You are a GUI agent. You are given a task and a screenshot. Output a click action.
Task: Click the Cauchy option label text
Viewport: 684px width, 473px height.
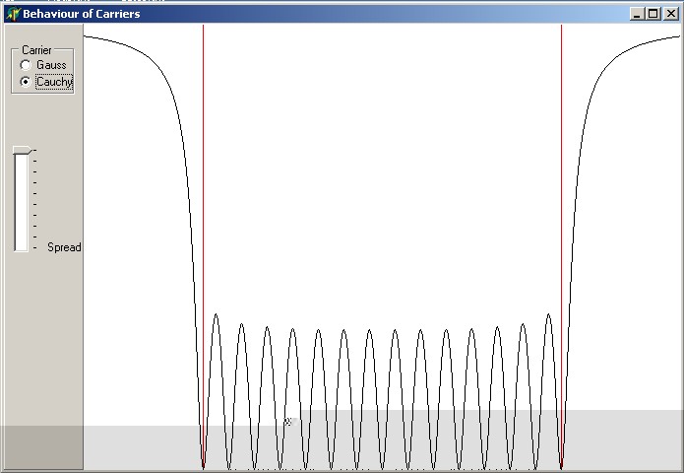[x=53, y=82]
